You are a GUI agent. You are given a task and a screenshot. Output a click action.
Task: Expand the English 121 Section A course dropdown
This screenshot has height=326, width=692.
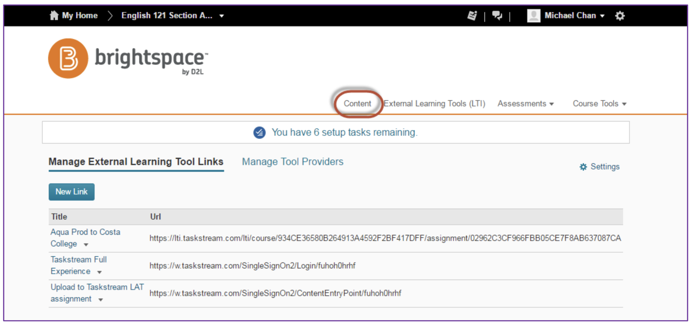(222, 16)
